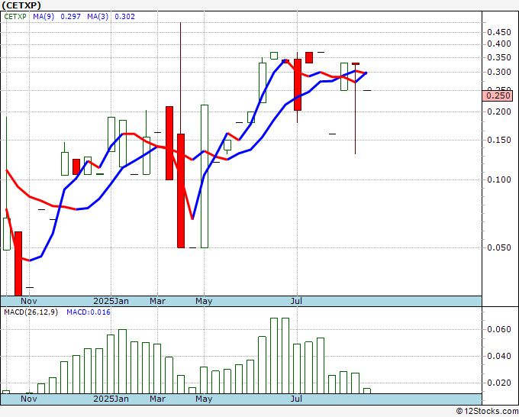519x417 pixels.
Task: Click the 0.040 MACD axis label
Action: click(499, 356)
